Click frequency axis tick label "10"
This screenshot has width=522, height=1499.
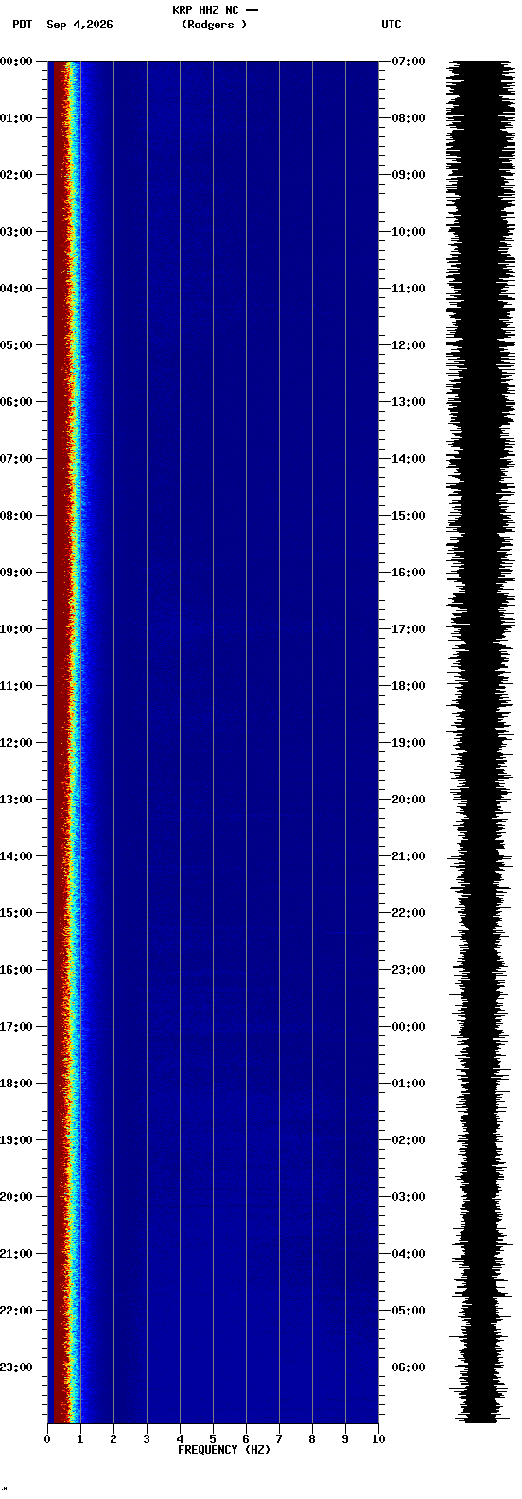(378, 1439)
